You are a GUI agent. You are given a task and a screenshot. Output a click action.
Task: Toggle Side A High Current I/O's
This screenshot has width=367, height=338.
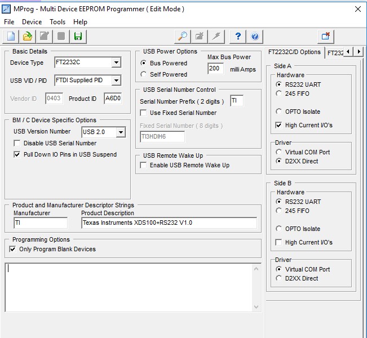[304, 125]
